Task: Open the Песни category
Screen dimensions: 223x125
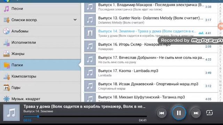Action: tap(40, 8)
